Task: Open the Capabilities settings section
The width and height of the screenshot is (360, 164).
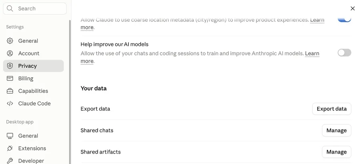Action: (x=33, y=91)
